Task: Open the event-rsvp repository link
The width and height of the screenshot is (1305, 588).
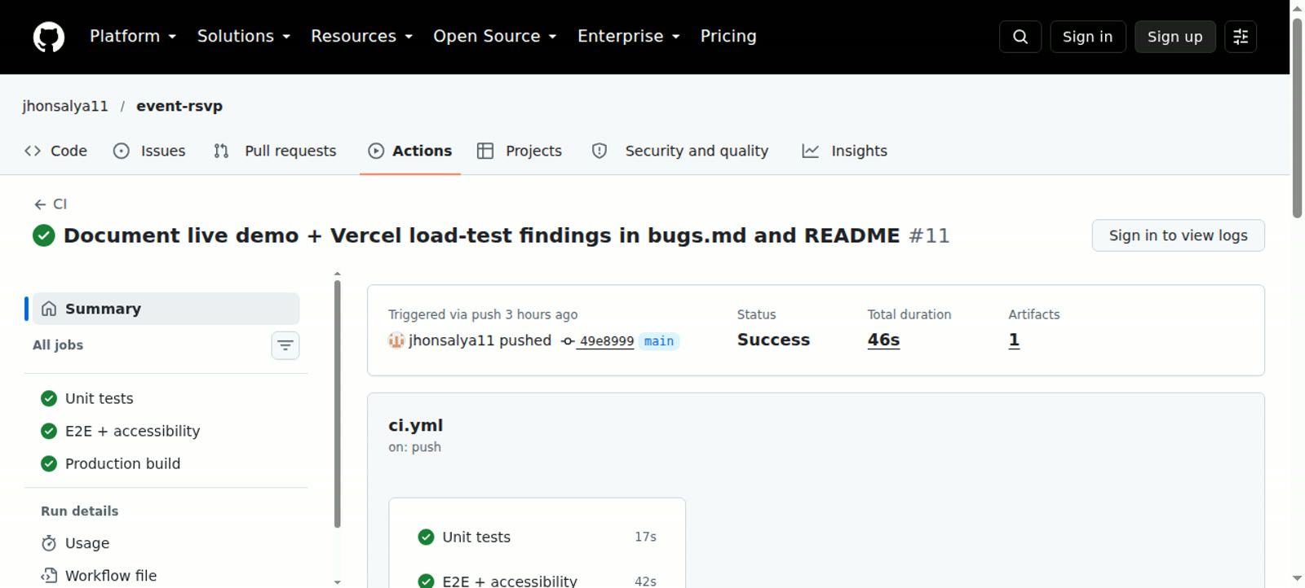Action: click(x=179, y=106)
